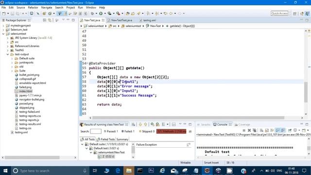This screenshot has height=175, width=311.
Task: Open the Navigate menu
Action: [47, 8]
